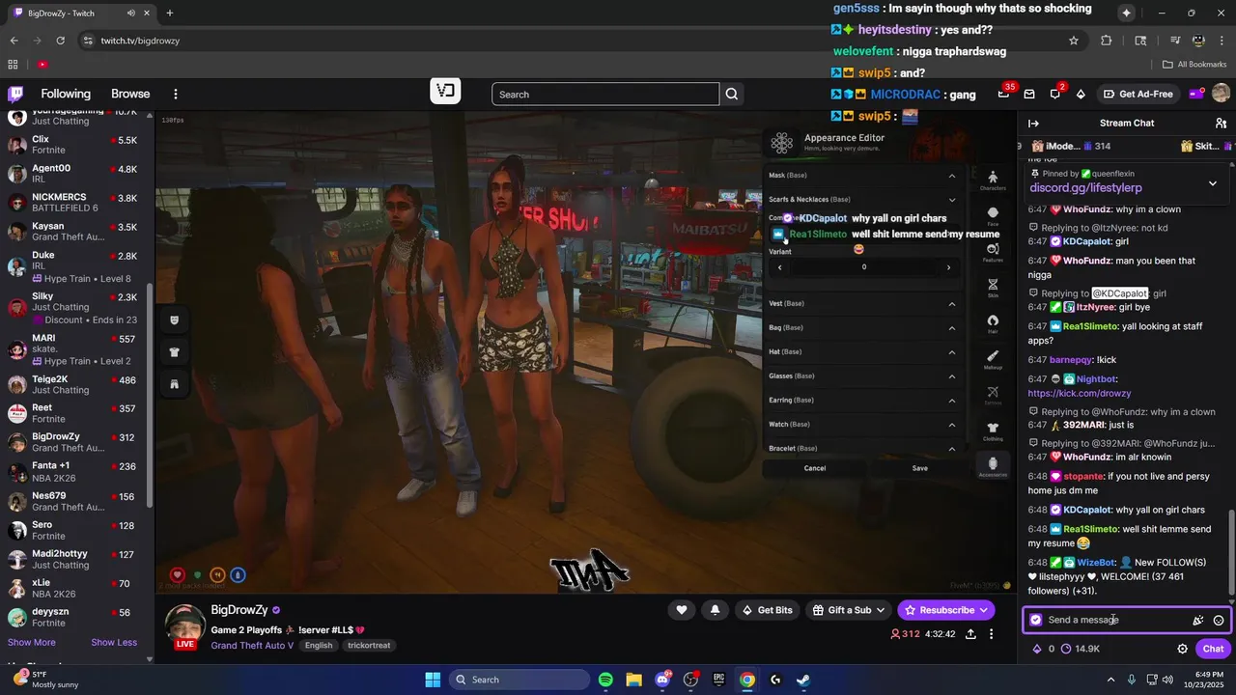
Task: Click the English stream tag
Action: (x=319, y=645)
